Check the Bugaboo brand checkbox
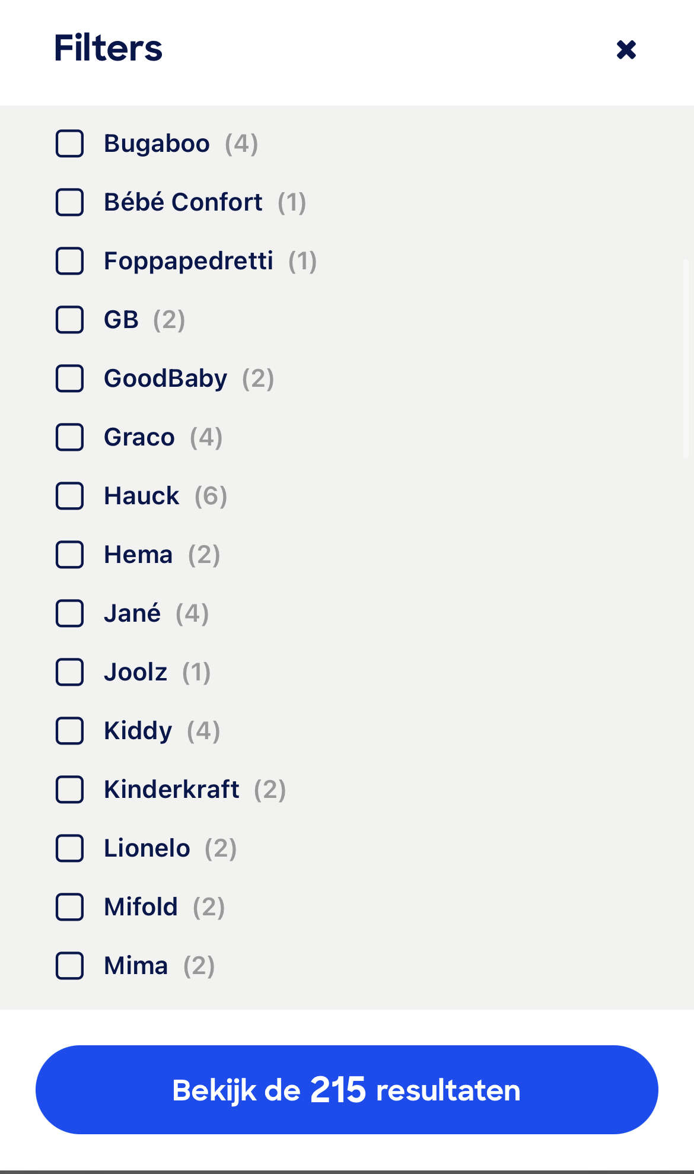 pos(70,144)
